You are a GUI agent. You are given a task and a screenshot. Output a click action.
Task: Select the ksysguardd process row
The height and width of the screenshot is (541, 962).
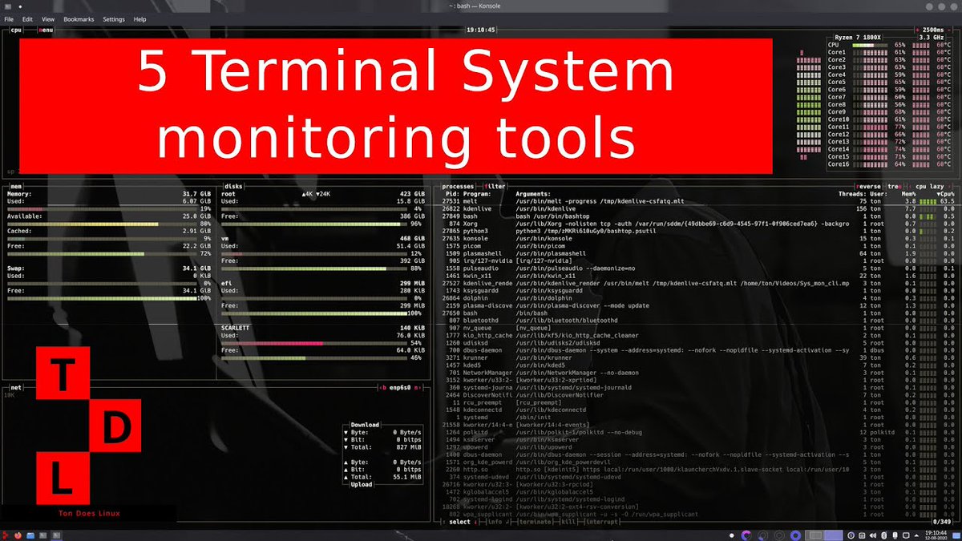tap(697, 290)
